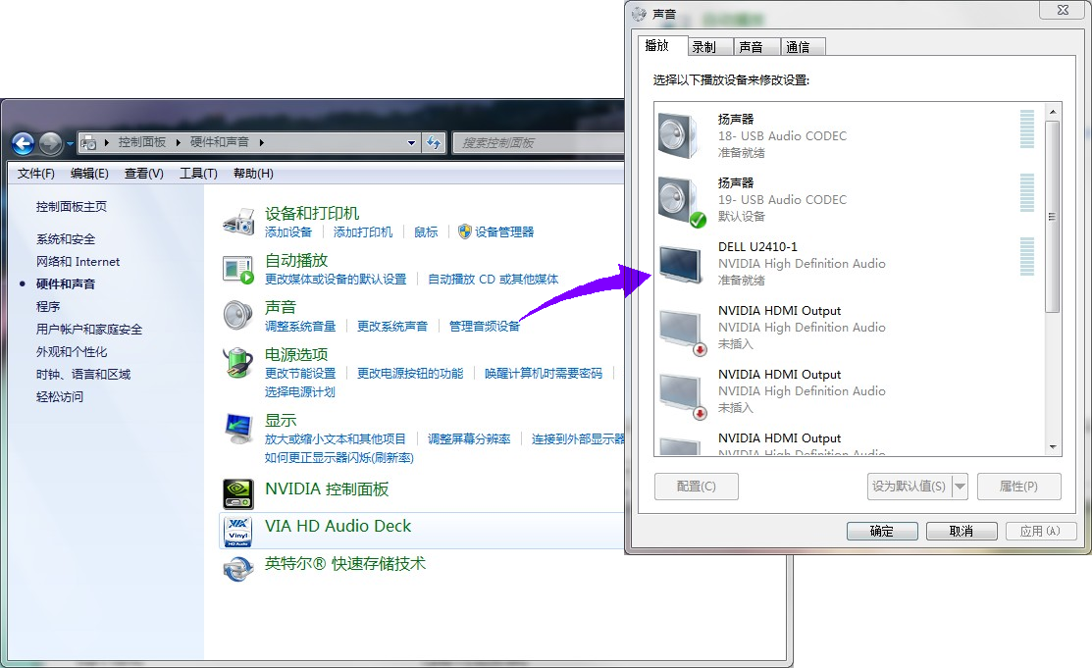
Task: Go to 控制面板主页 in sidebar
Action: tap(71, 206)
